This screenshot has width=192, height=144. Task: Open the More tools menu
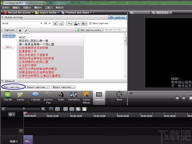119,96
